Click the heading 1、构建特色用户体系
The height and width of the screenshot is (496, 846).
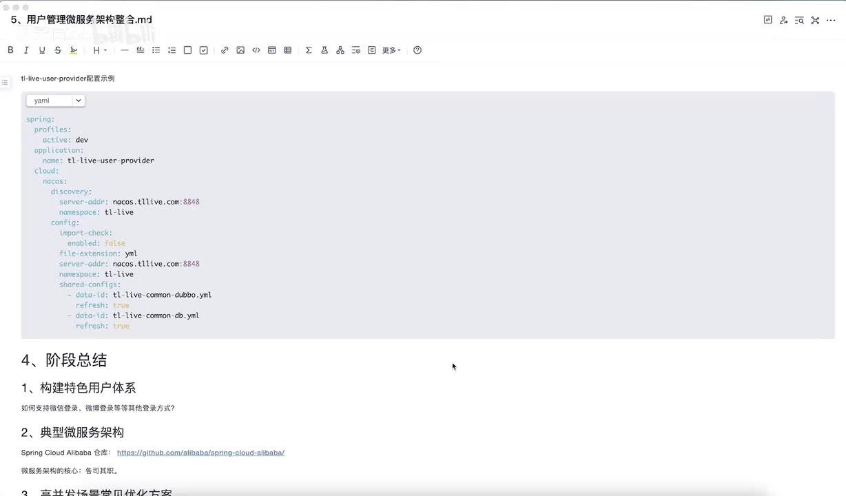79,388
